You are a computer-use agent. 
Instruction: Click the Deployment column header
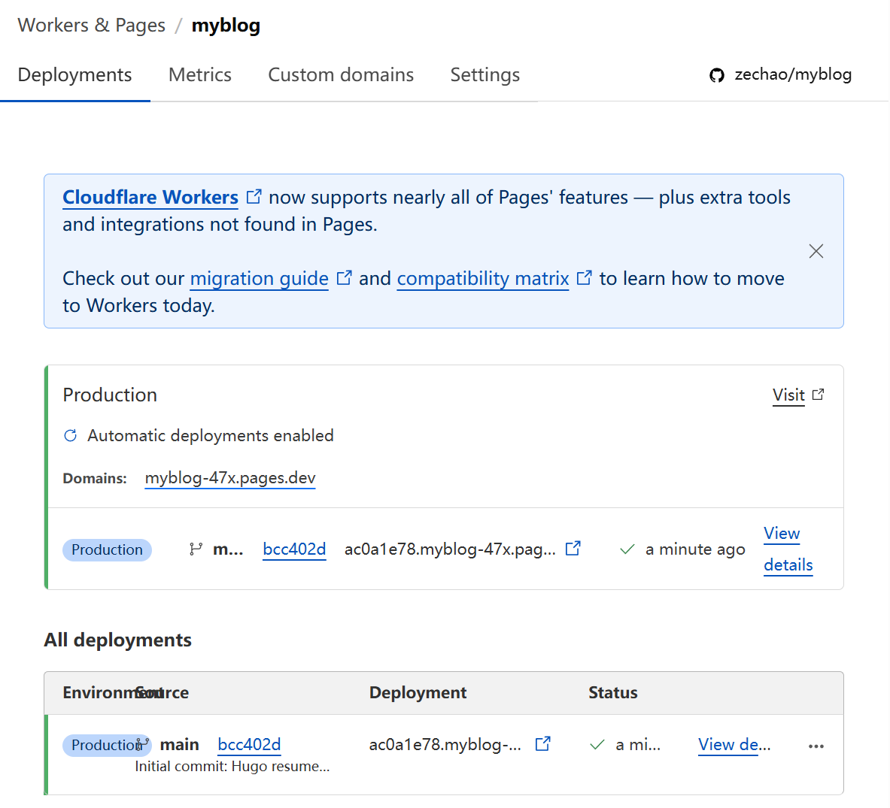coord(418,693)
